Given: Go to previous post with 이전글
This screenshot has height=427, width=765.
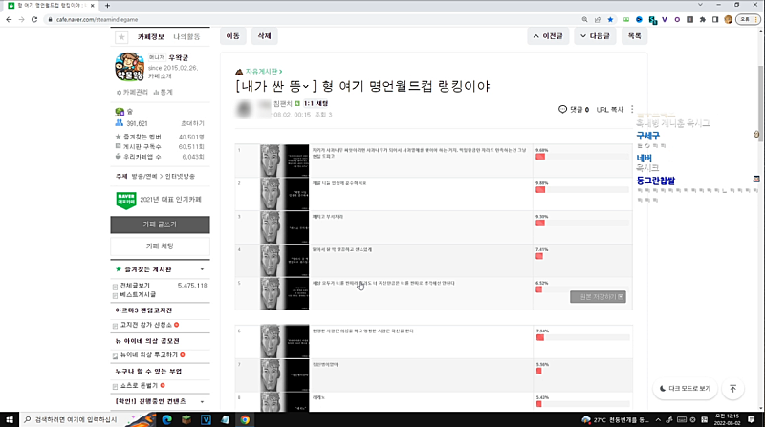Looking at the screenshot, I should (548, 36).
